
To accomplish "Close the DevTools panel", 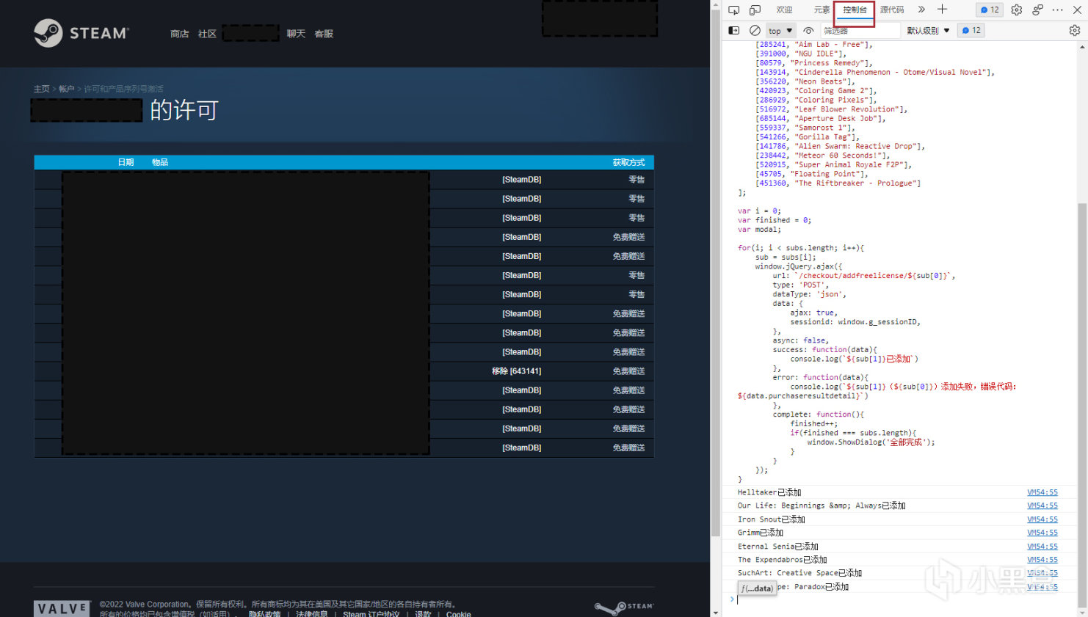I will (1078, 10).
